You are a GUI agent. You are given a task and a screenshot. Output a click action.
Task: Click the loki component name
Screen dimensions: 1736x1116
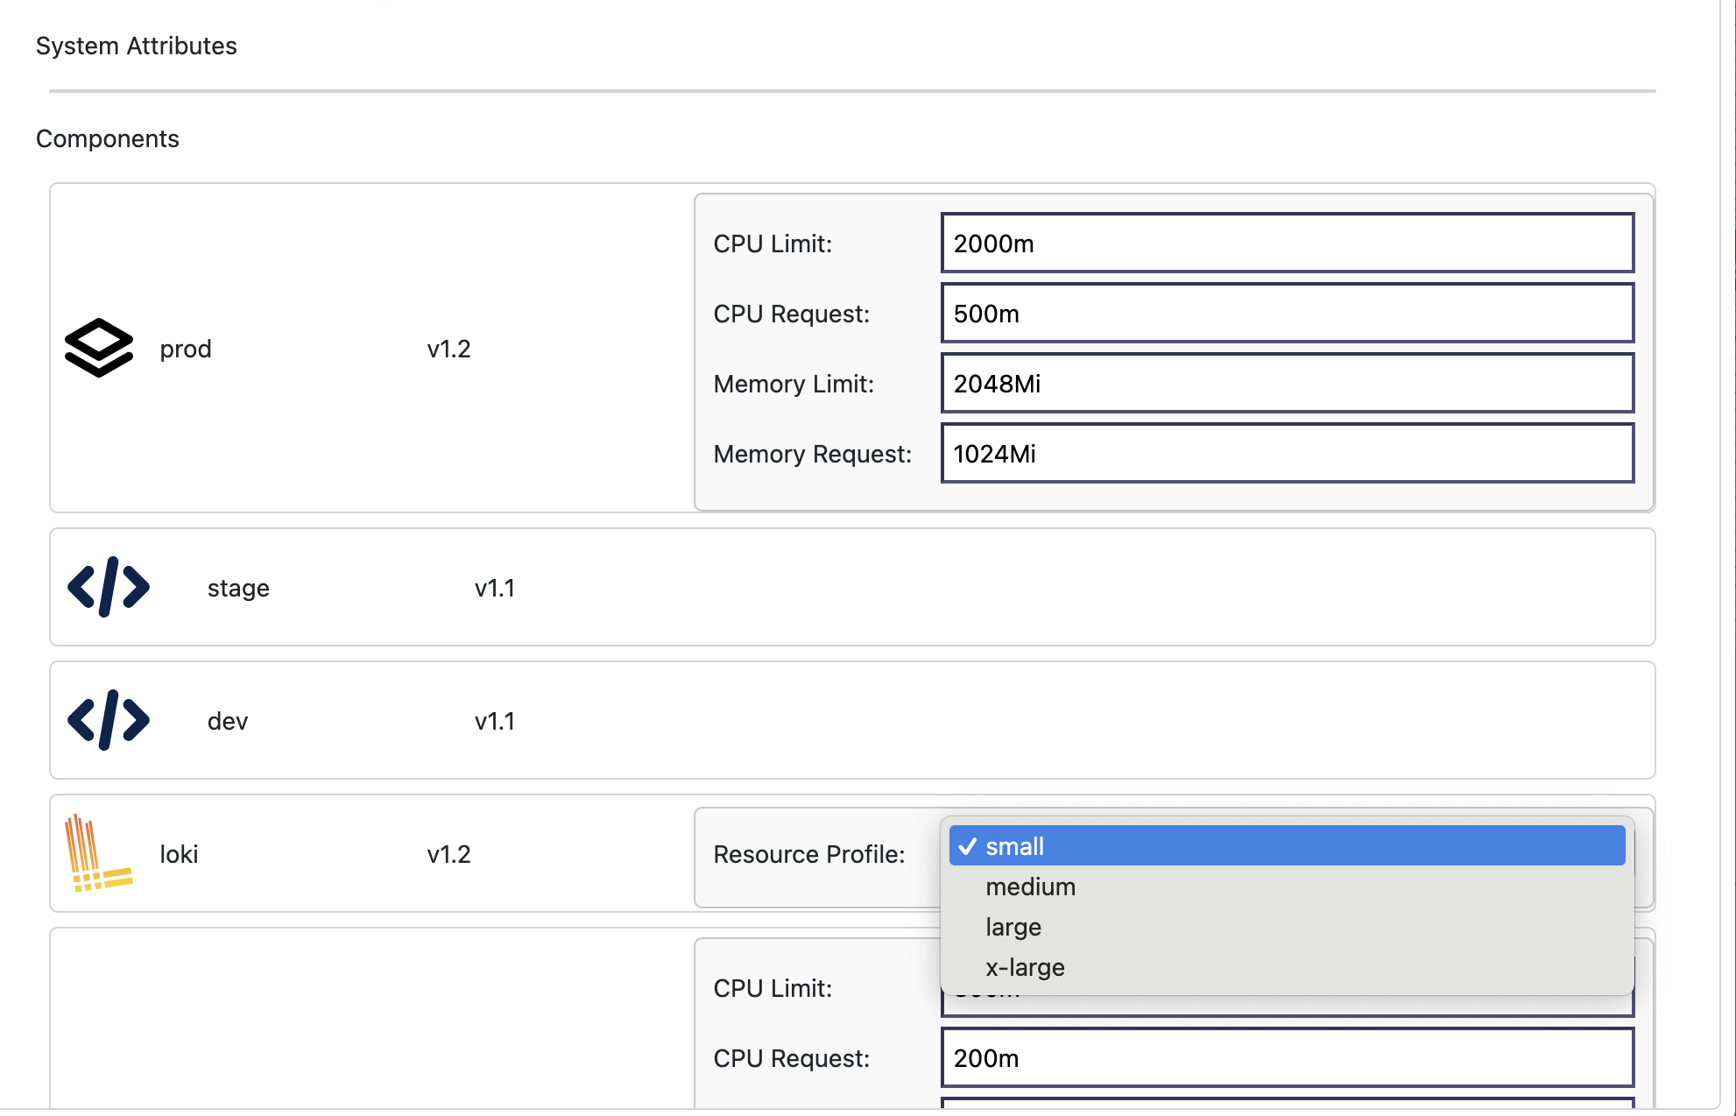tap(179, 854)
